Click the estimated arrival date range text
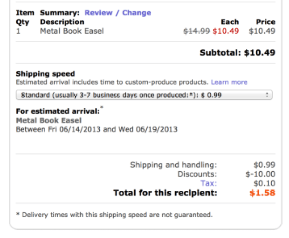The width and height of the screenshot is (289, 238). (x=96, y=129)
